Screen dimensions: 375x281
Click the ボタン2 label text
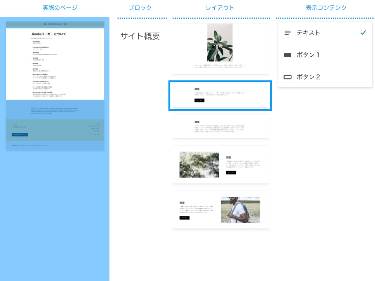point(308,77)
